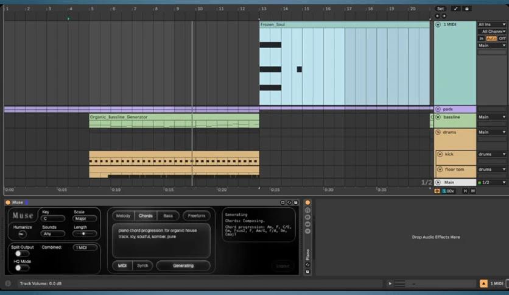Image resolution: width=509 pixels, height=295 pixels.
Task: Switch to the Melody tab
Action: coord(124,216)
